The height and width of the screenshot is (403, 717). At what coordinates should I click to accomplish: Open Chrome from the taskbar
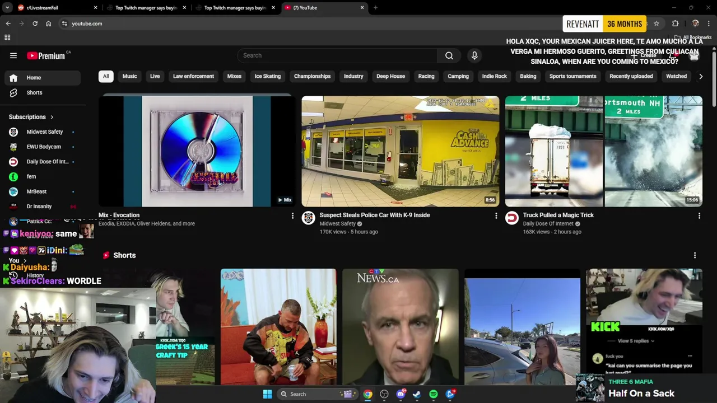click(367, 394)
